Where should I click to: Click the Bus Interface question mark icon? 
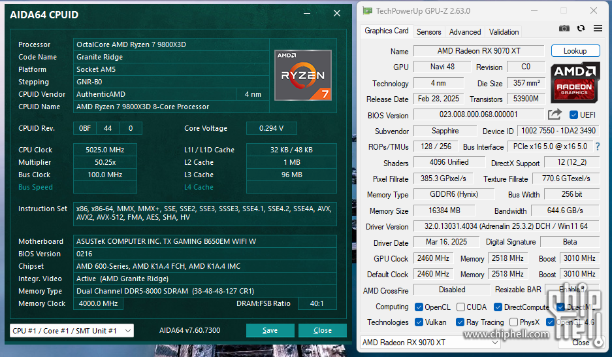pos(598,146)
